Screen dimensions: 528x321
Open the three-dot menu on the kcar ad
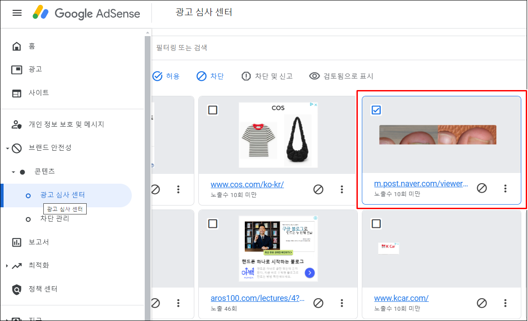point(505,304)
